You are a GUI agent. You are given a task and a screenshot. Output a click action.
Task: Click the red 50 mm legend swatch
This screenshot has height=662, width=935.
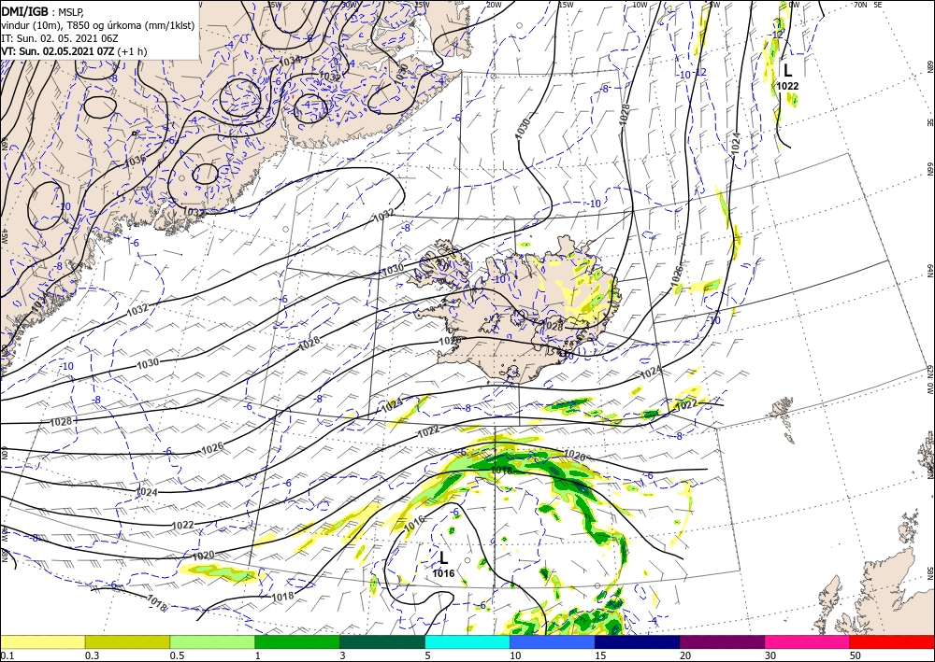tap(892, 641)
